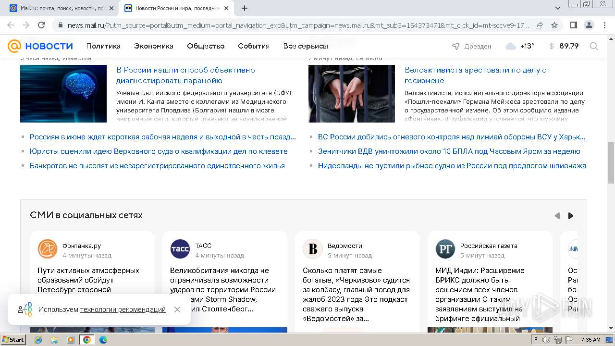This screenshot has height=346, width=615.
Task: Switch to the Mail.ru tab
Action: pyautogui.click(x=61, y=8)
